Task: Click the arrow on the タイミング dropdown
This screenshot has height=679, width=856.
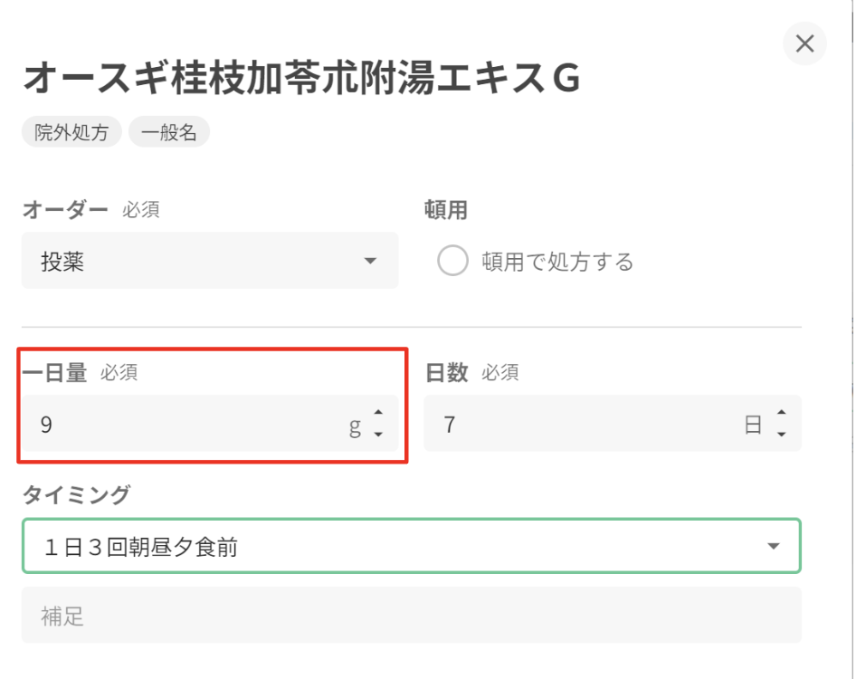Action: coord(773,546)
